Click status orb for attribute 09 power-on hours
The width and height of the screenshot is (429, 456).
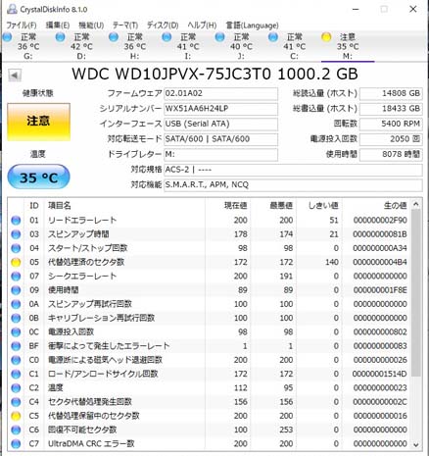16,290
